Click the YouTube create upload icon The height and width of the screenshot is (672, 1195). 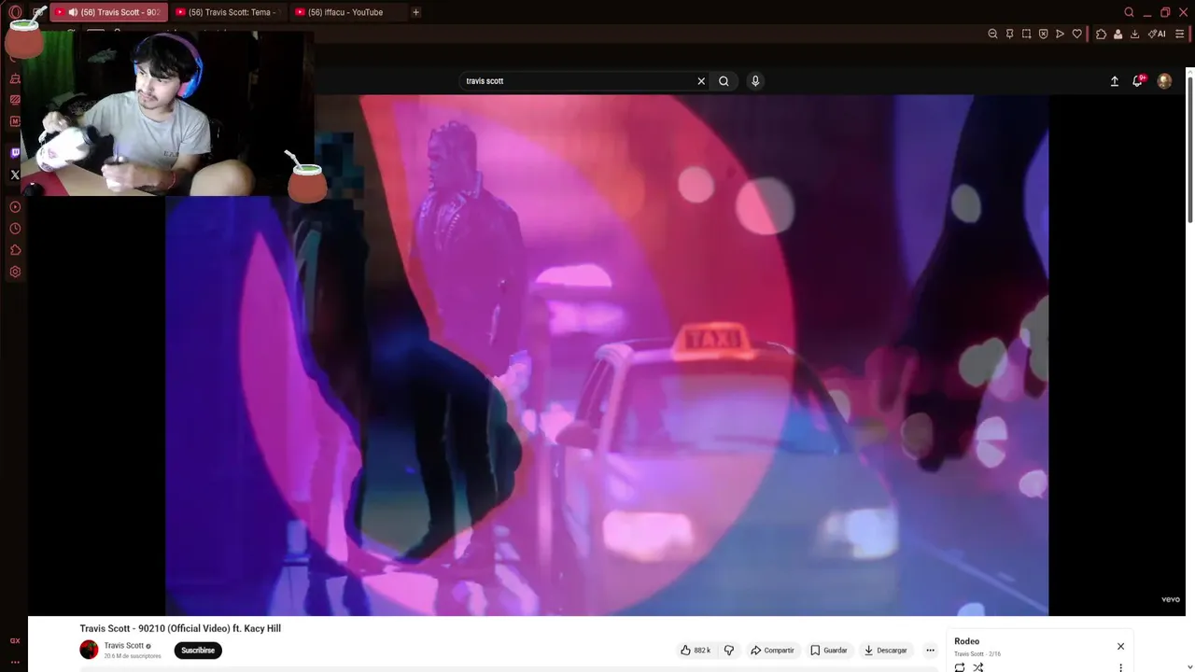tap(1114, 81)
